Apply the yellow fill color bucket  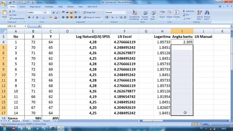point(50,17)
